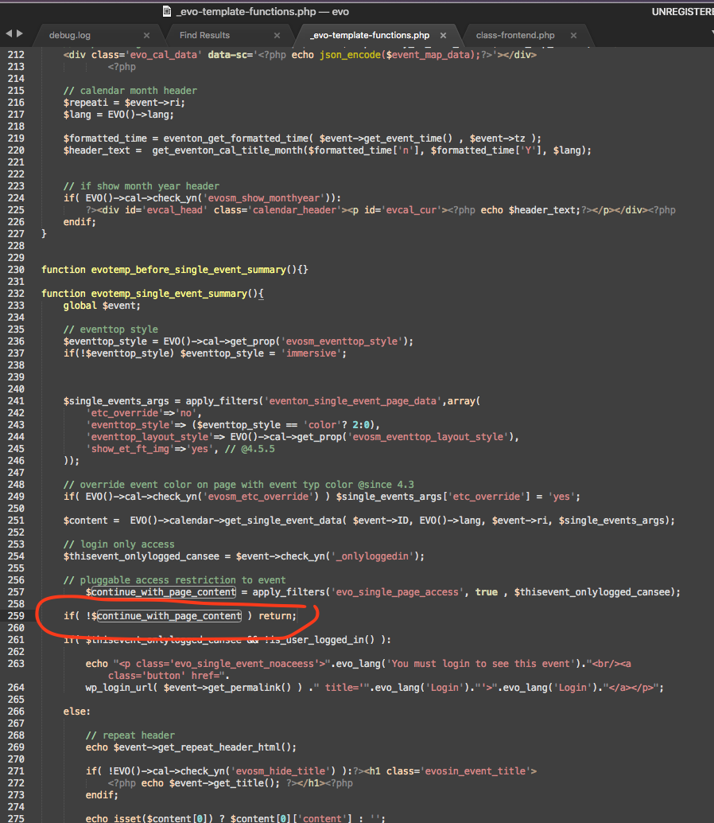Select the _evo-template-functions.php tab

pyautogui.click(x=370, y=35)
